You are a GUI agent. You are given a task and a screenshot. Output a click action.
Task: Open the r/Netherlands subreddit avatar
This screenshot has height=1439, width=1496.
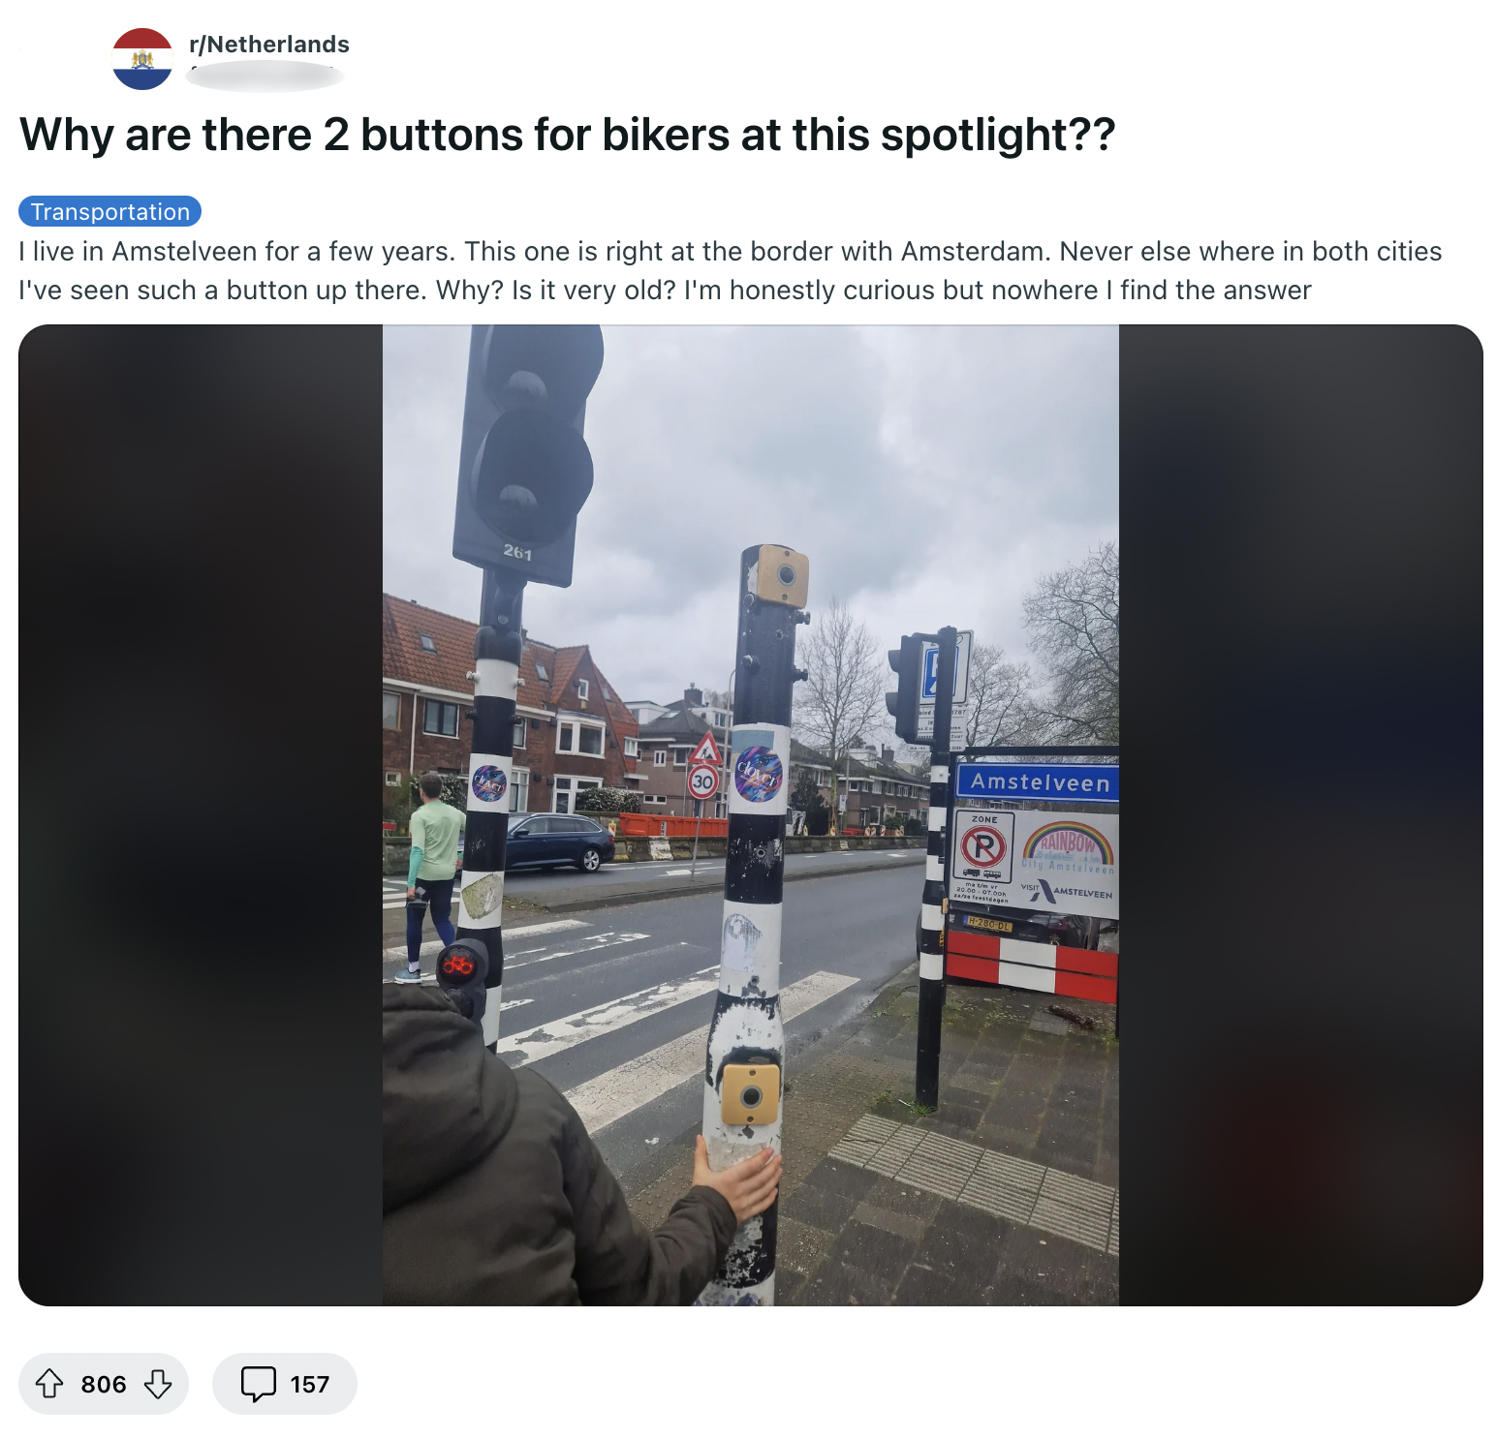coord(142,59)
